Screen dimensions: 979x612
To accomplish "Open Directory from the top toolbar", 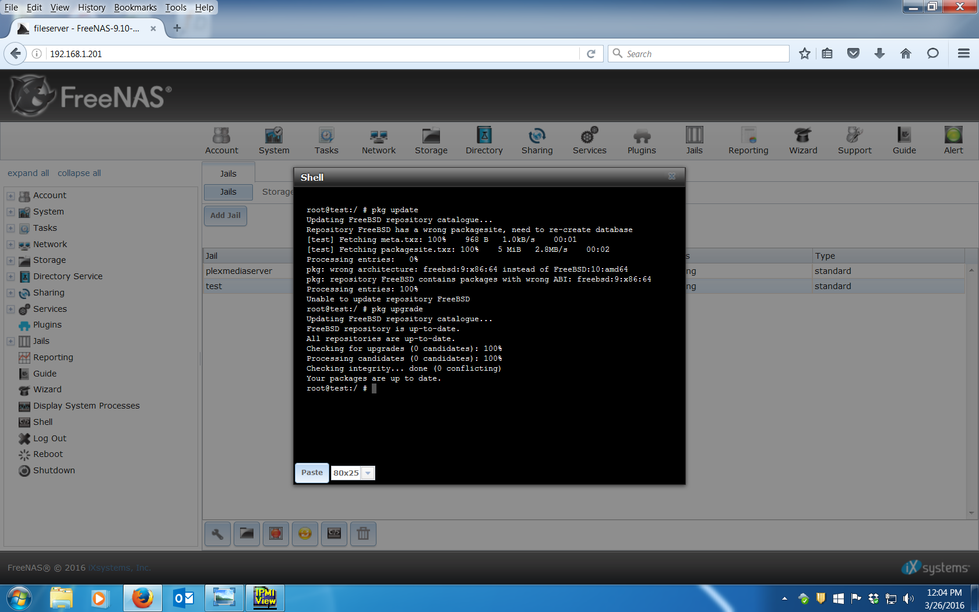I will tap(484, 141).
